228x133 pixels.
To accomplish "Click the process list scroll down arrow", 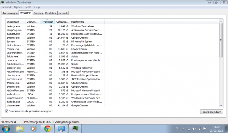I will coord(221,106).
